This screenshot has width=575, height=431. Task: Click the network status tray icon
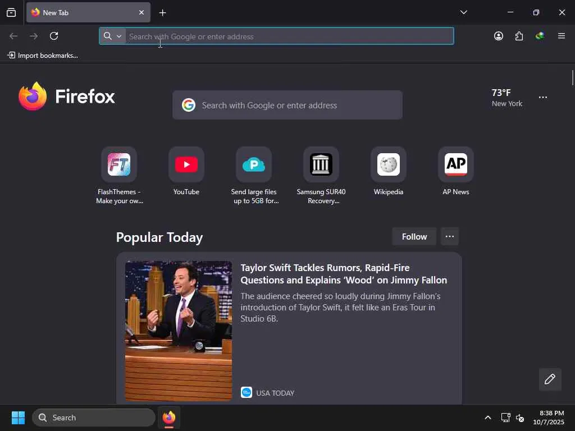506,418
